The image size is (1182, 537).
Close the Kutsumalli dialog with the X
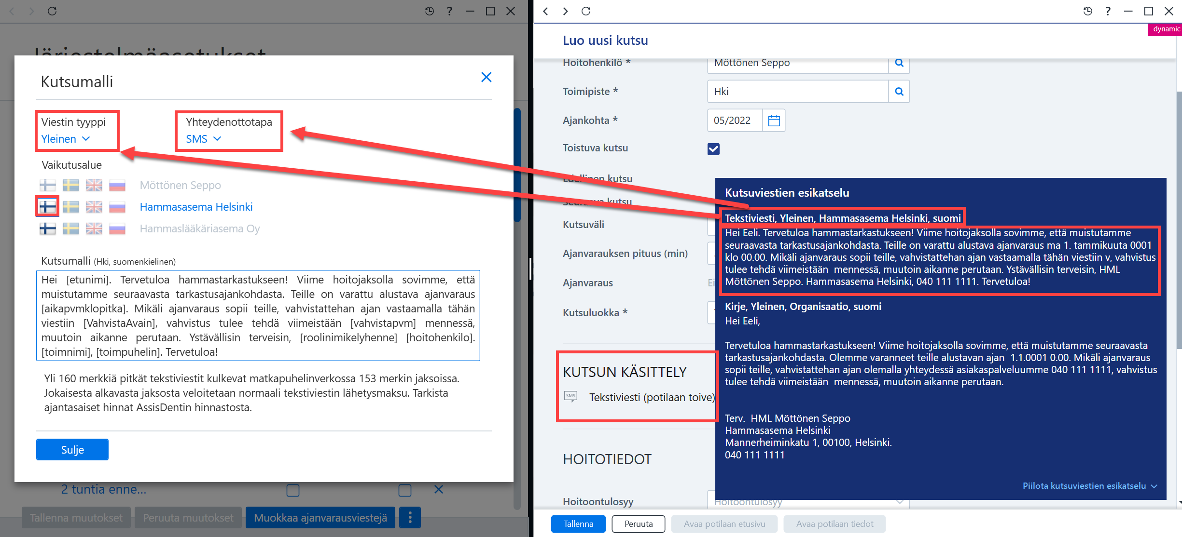tap(486, 77)
